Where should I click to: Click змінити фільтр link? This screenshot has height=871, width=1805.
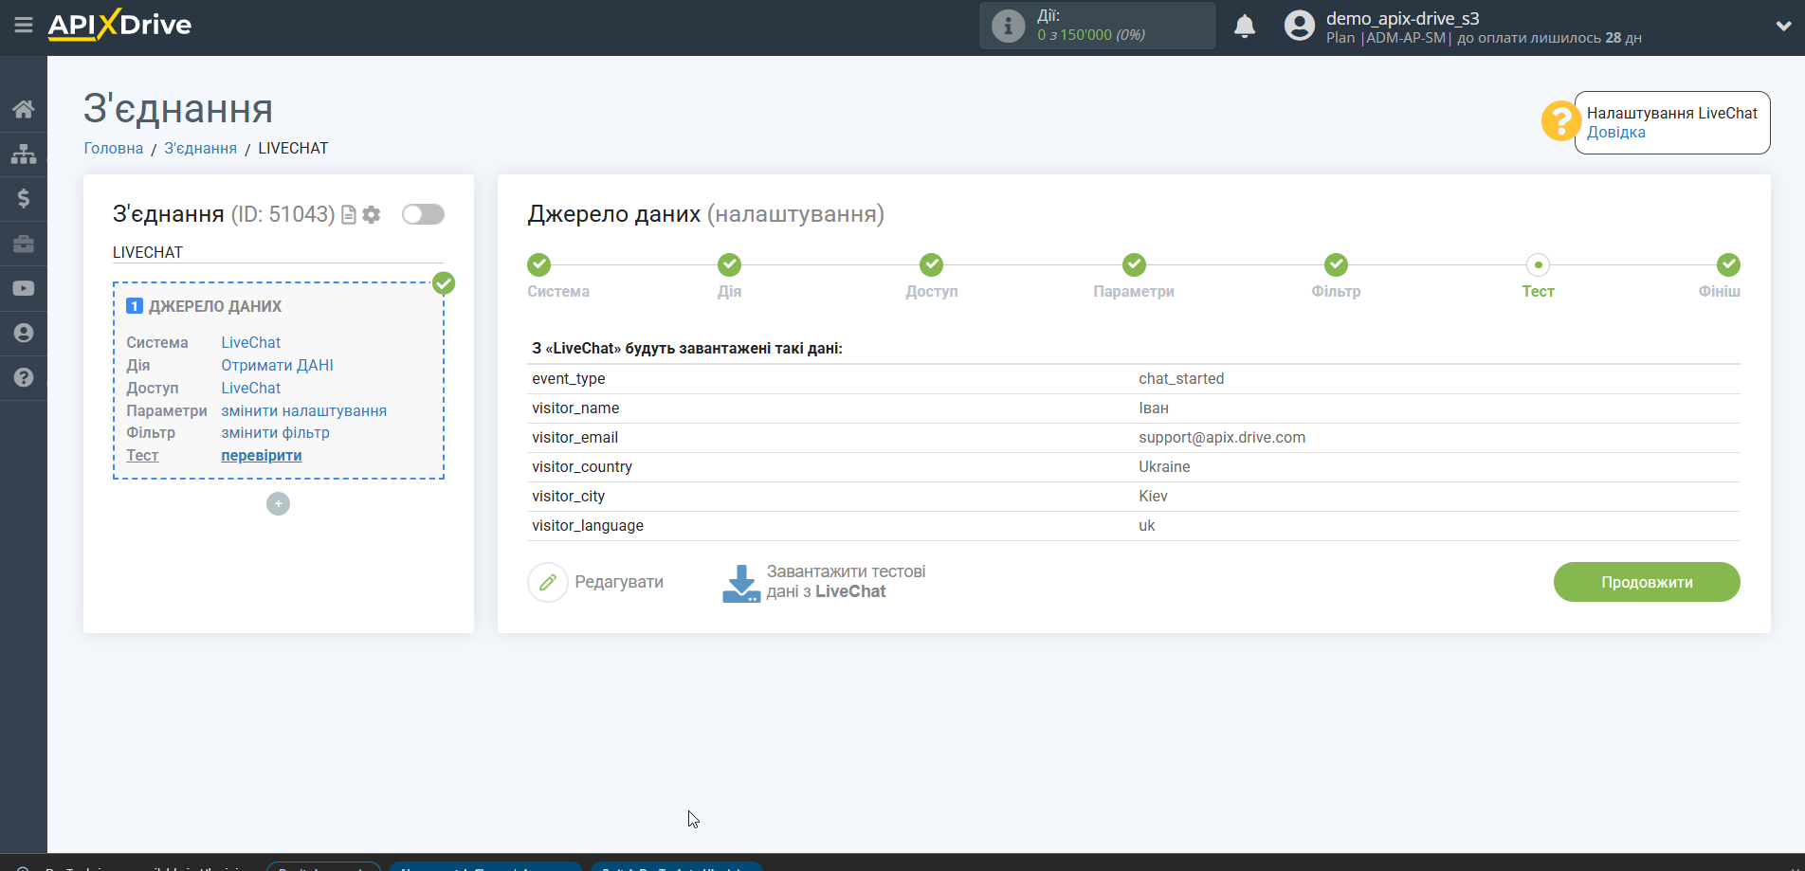click(x=275, y=433)
